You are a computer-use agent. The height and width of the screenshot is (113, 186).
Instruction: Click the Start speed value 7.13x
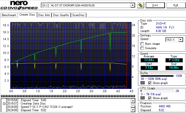tap(149, 68)
